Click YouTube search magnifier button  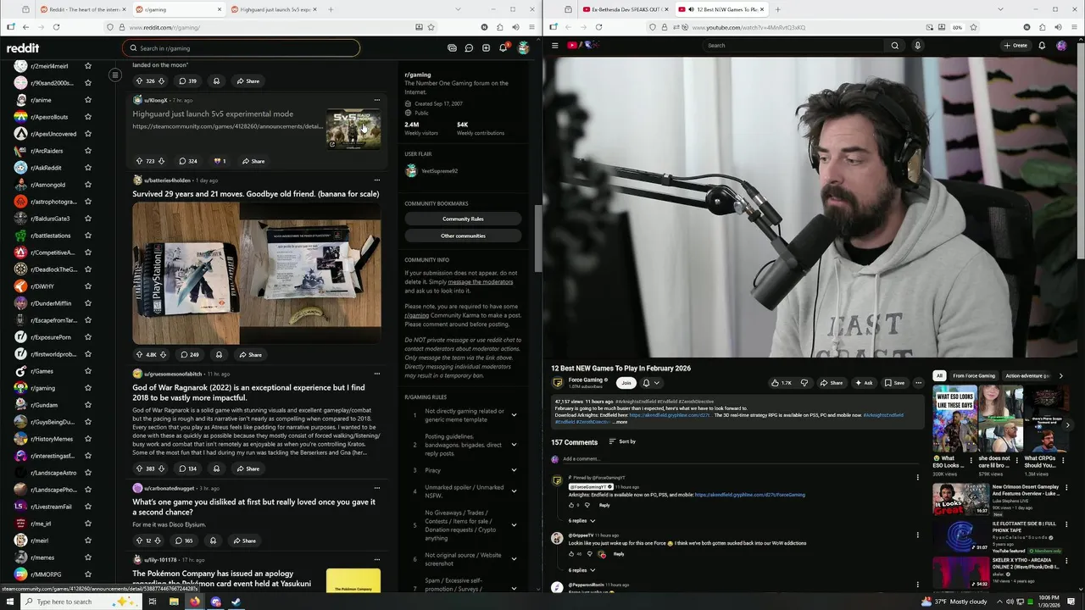pyautogui.click(x=894, y=45)
